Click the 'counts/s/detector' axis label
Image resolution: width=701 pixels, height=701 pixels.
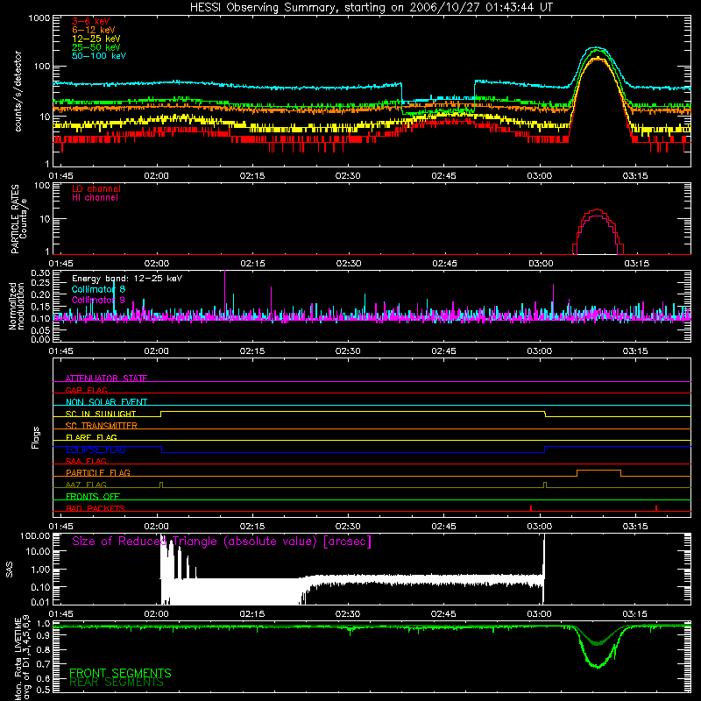click(18, 91)
